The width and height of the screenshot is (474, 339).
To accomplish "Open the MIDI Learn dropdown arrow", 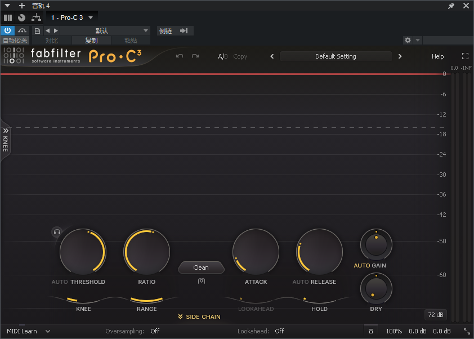I will pos(48,331).
